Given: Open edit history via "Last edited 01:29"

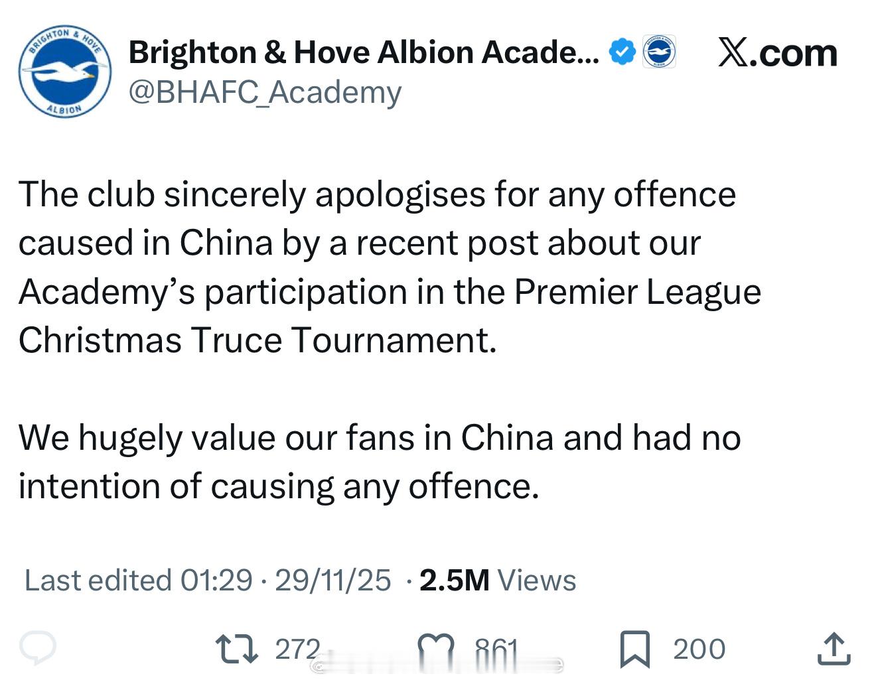Looking at the screenshot, I should click(x=138, y=580).
